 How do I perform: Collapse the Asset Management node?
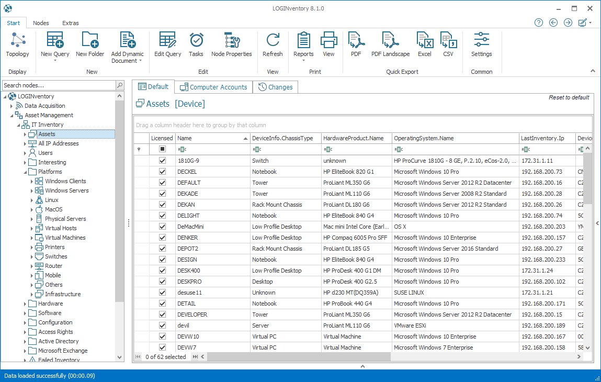click(12, 115)
